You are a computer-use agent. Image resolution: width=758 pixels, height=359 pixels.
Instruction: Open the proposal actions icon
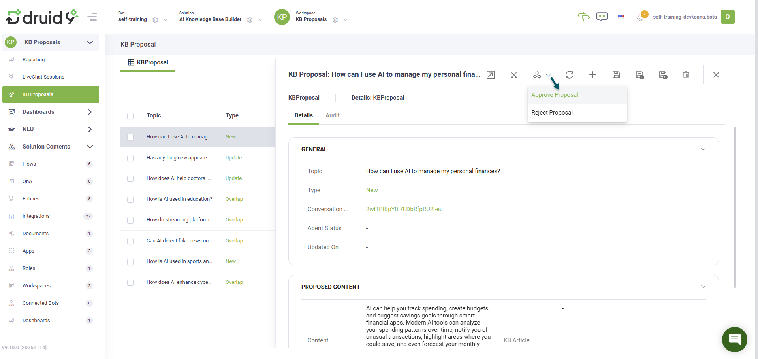537,75
